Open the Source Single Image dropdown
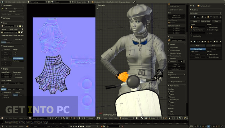225x128 pixels. [x=16, y=29]
